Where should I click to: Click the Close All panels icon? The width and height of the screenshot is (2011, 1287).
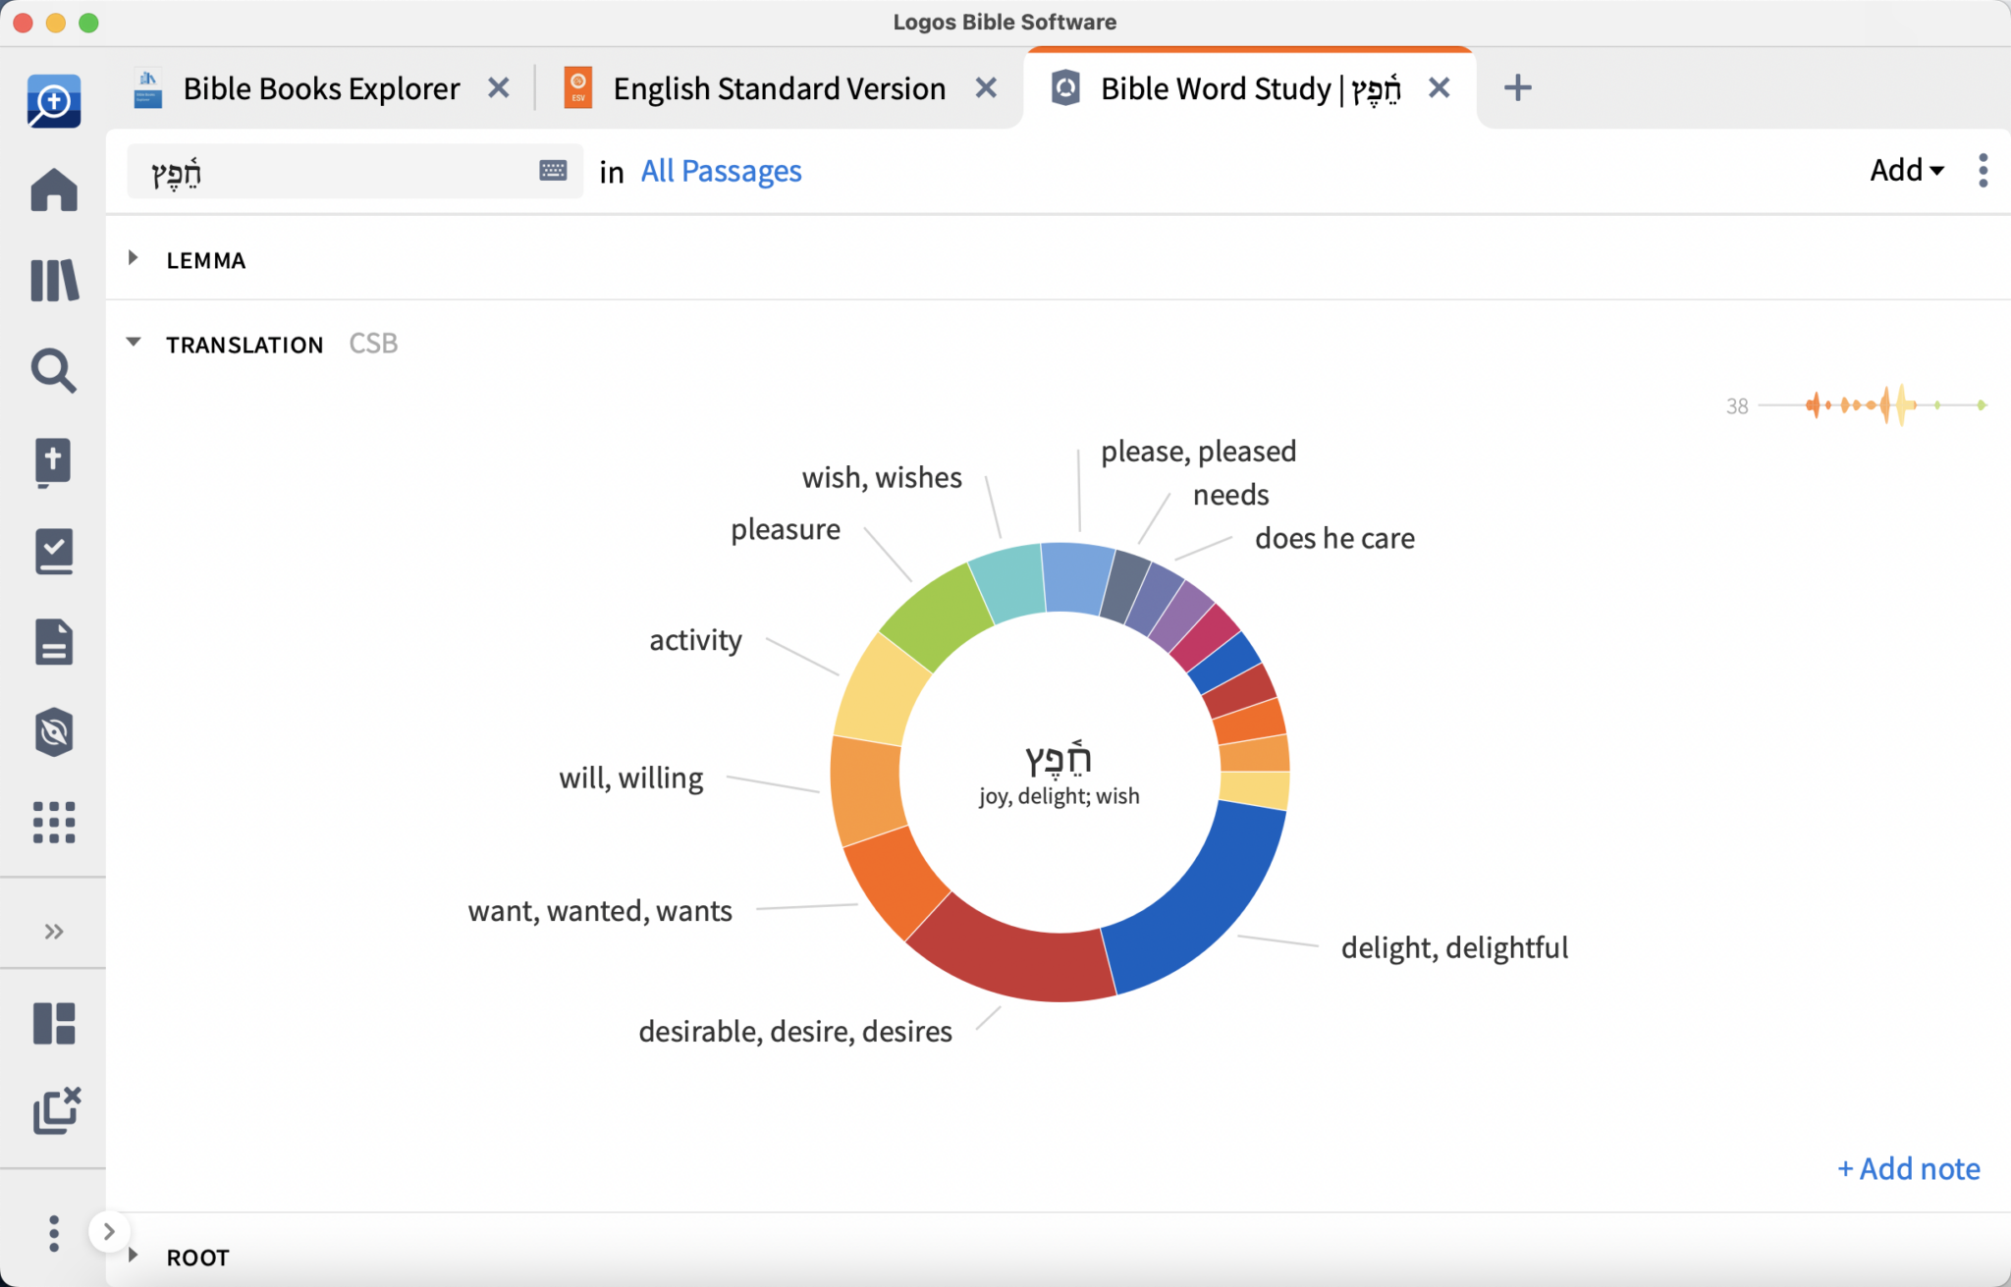click(x=56, y=1110)
